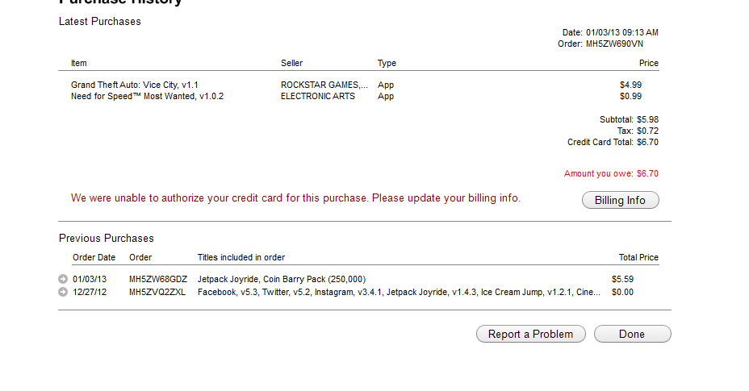749x391 pixels.
Task: Select Grand Theft Auto: Vice City item
Action: pos(134,85)
